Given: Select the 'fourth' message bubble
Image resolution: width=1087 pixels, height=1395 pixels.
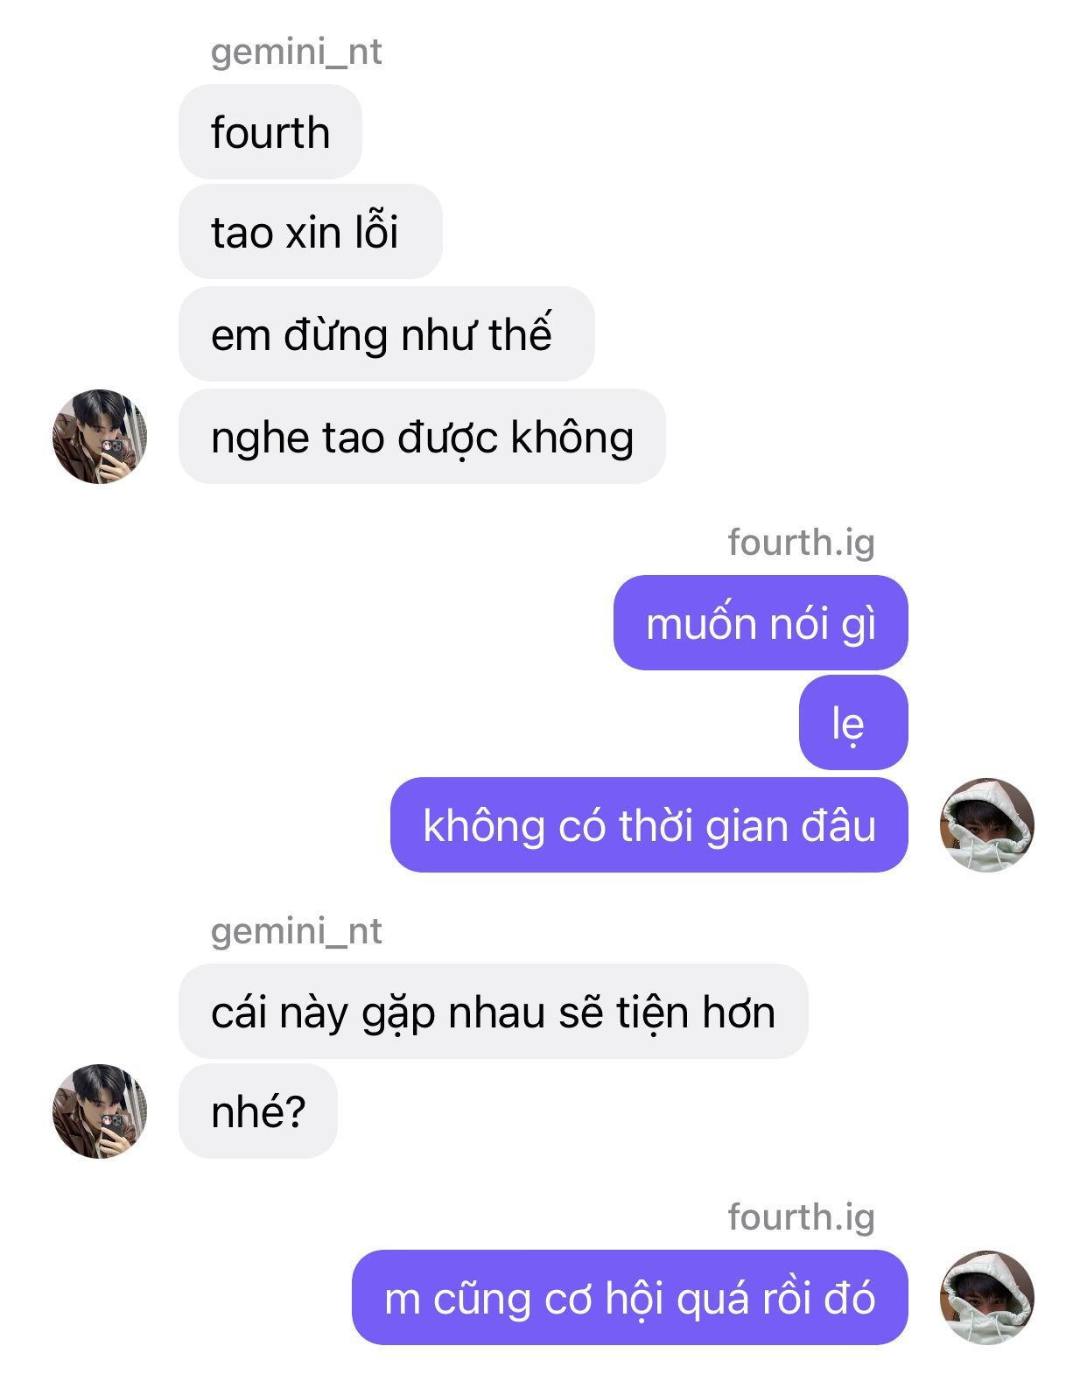Looking at the screenshot, I should coord(270,132).
